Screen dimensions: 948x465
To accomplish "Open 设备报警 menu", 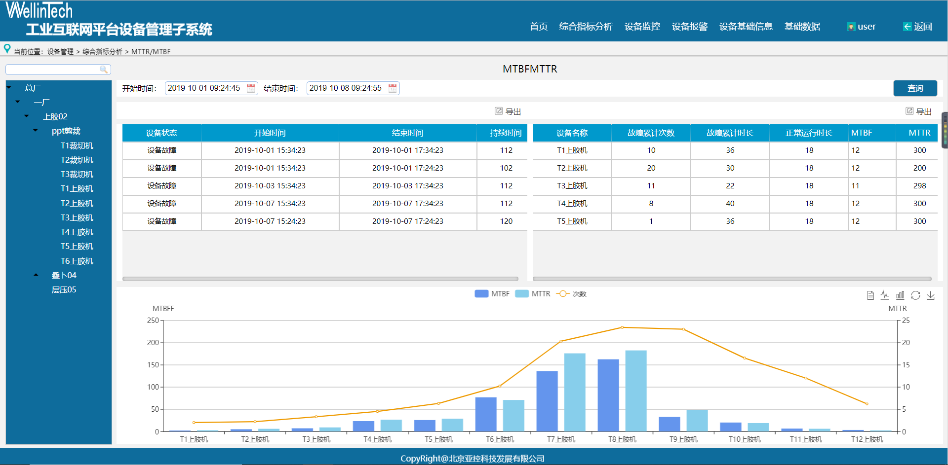I will [x=690, y=27].
